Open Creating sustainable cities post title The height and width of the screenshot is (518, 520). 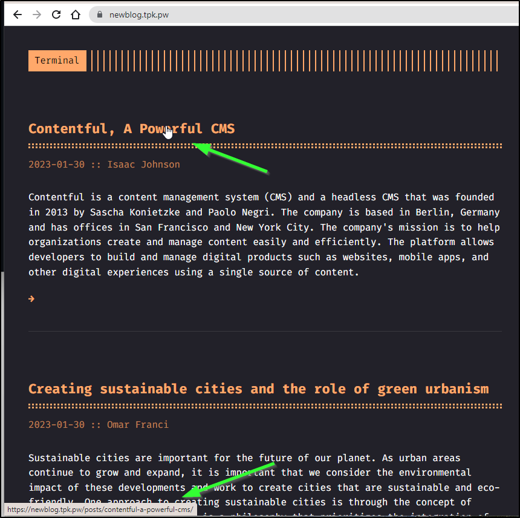tap(259, 389)
